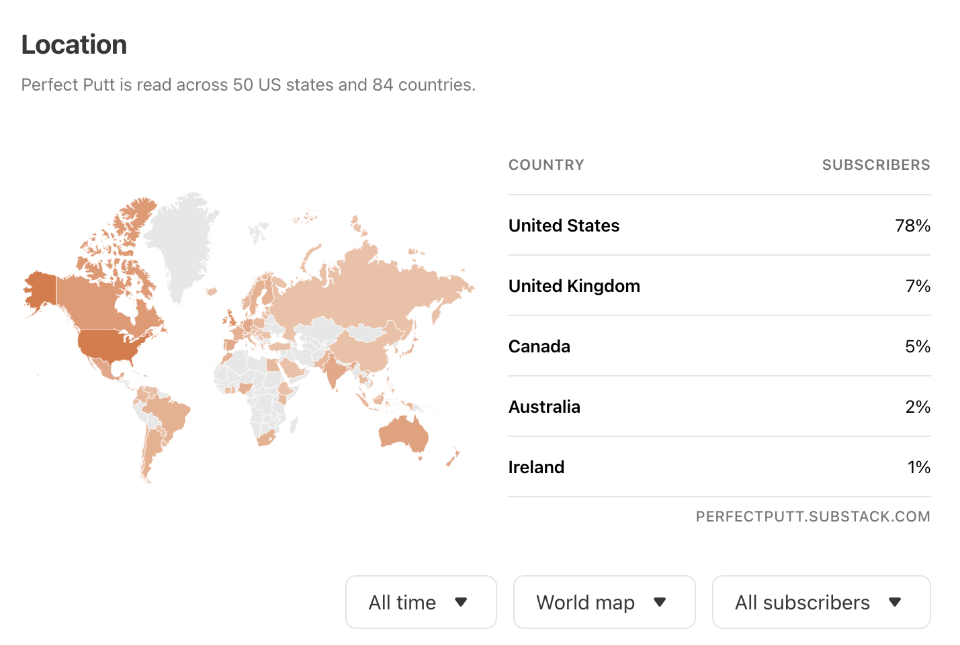Click the All subscribers dropdown arrow
Screen dimensions: 960x645
pyautogui.click(x=895, y=602)
